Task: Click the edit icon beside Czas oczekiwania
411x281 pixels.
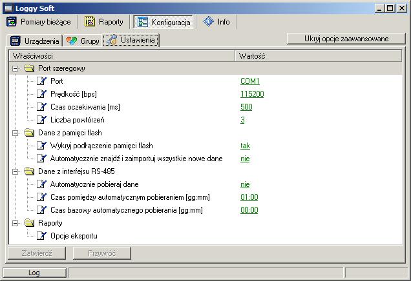Action: pos(41,107)
